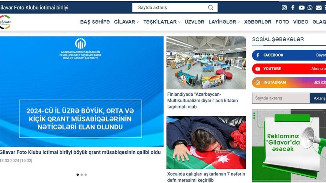Click the sidebar Saytda axtarış field
Image resolution: width=326 pixels, height=183 pixels.
(281, 98)
